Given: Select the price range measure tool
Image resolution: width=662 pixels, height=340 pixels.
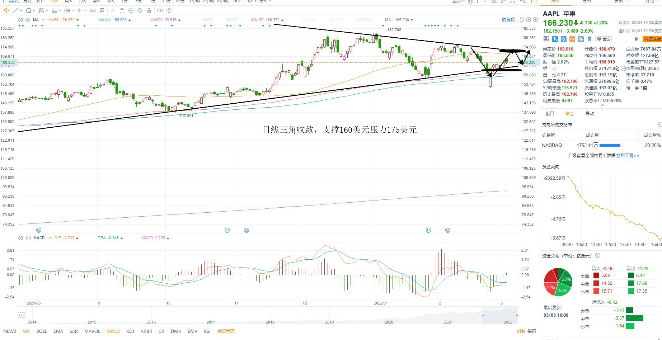Looking at the screenshot, I should [x=67, y=10].
